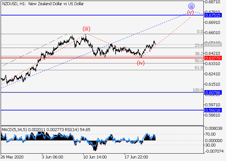Click the 100.0 Fibonacci level label
This screenshot has height=161, width=226.
tap(198, 90)
